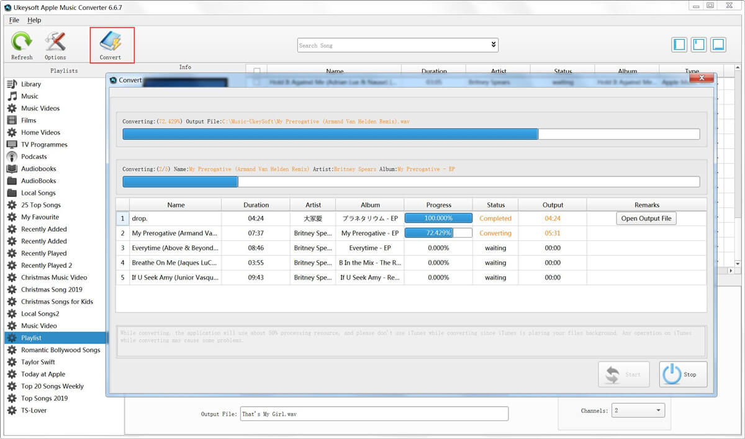Viewport: 745px width, 439px height.
Task: Sort convert list by Album column
Action: coord(370,205)
